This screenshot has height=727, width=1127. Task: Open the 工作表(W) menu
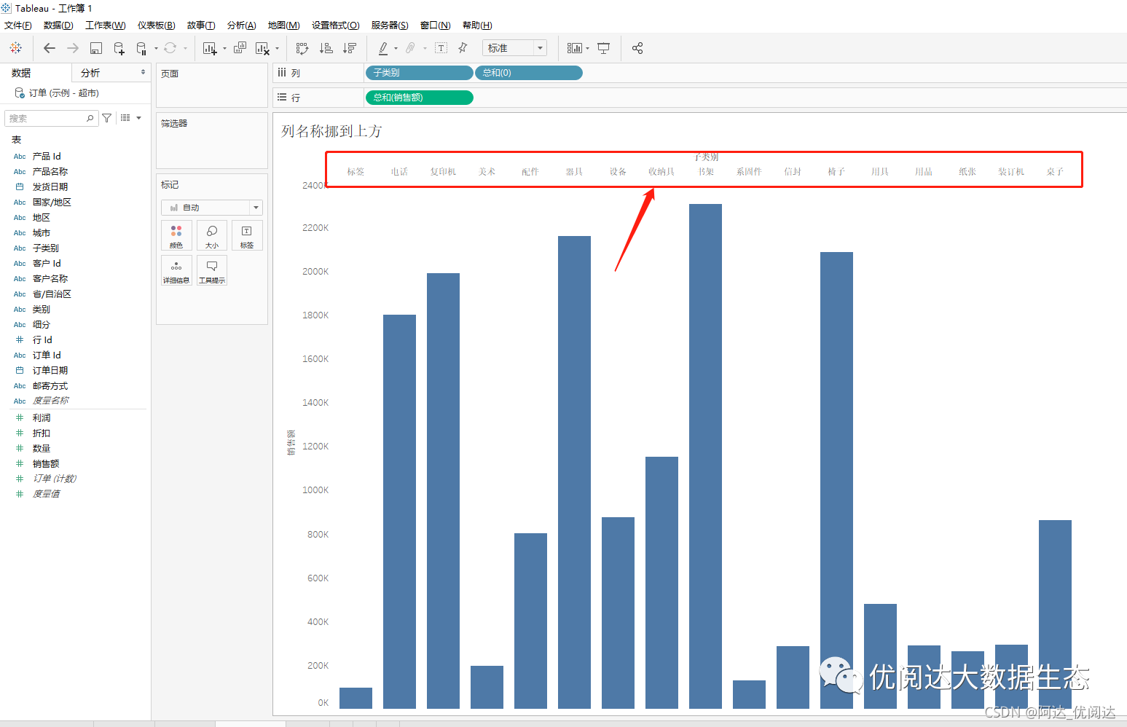point(106,25)
